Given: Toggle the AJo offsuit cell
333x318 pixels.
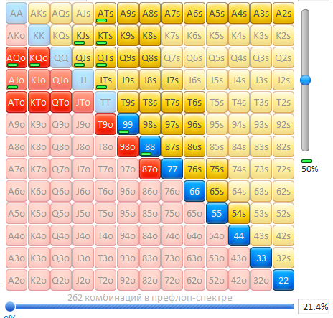Looking at the screenshot, I should click(17, 80).
